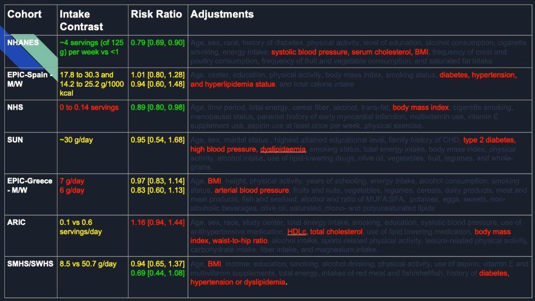Viewport: 535px width, 301px height.
Task: Select '0.1 vs 0.6 servings/day' cell
Action: (93, 236)
